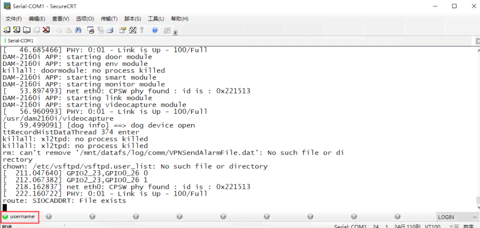Click the red X Disconnect icon
This screenshot has width=480, height=228.
coord(46,30)
